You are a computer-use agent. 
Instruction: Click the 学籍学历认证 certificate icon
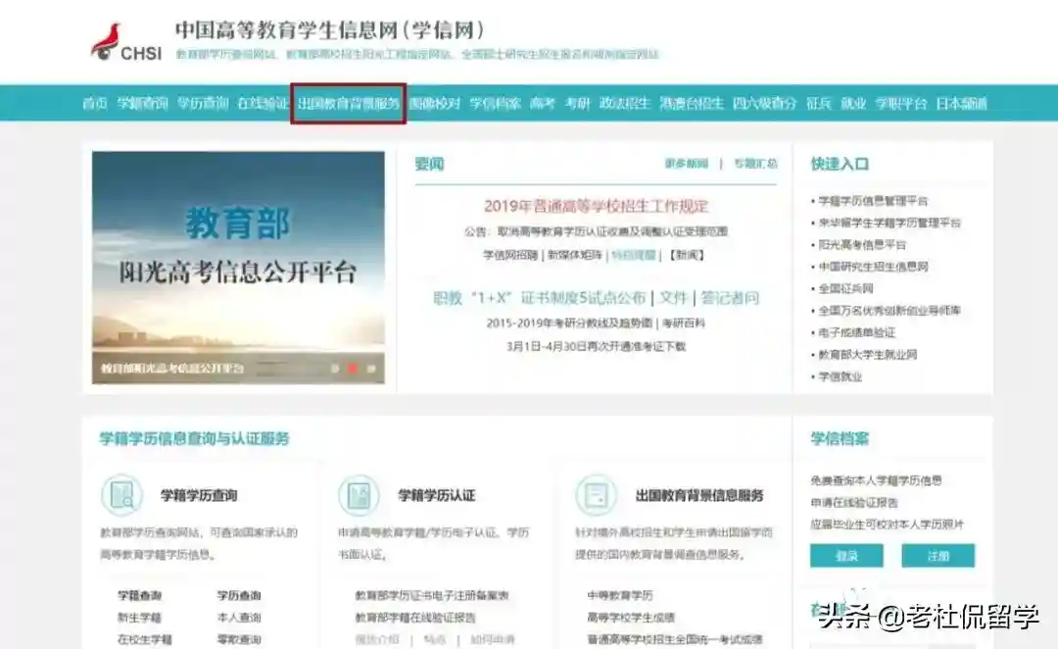tap(359, 495)
